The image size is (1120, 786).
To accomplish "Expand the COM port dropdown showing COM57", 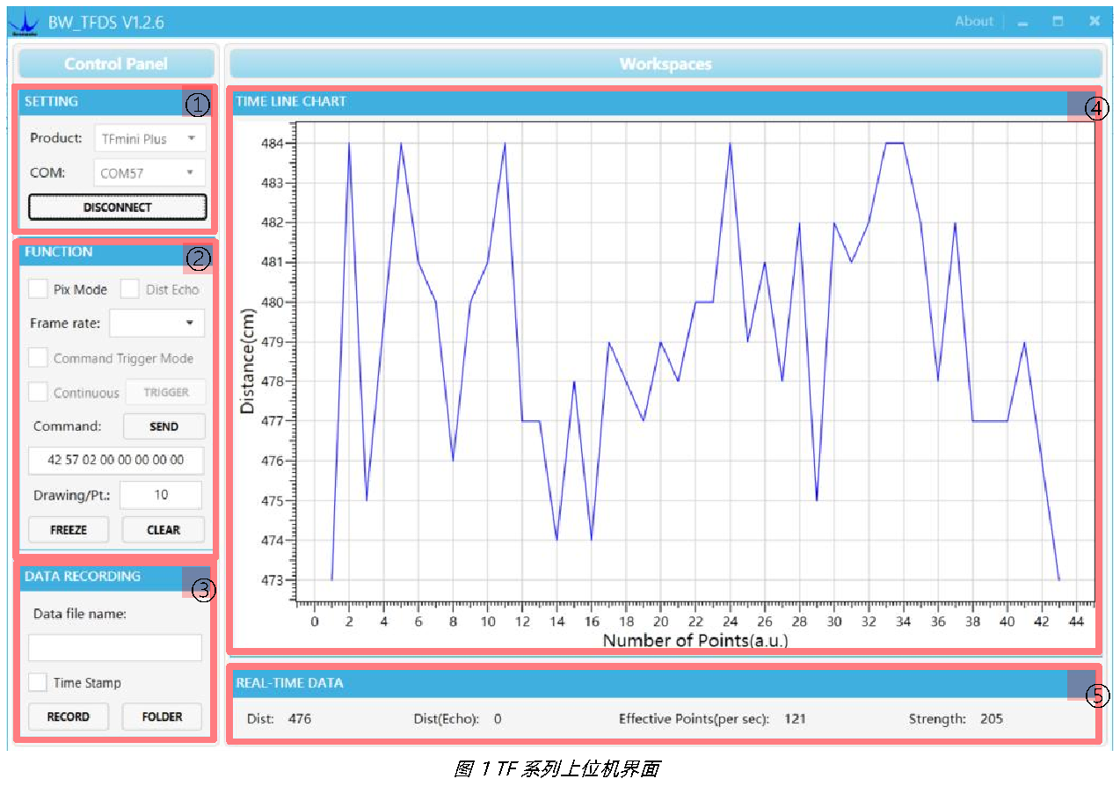I will click(149, 173).
